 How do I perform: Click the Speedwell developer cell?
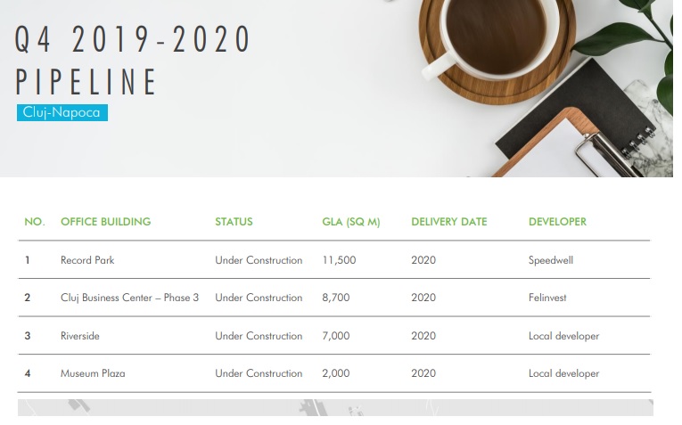(550, 260)
